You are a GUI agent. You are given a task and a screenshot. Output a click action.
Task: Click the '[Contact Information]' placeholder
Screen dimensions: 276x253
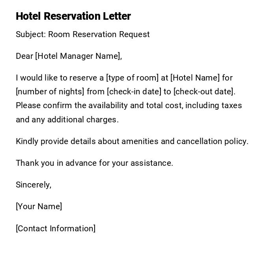(x=56, y=229)
